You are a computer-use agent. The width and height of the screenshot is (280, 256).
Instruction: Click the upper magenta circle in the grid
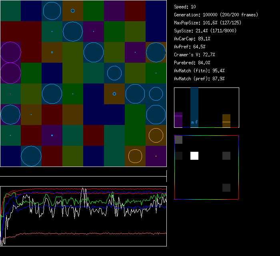(x=10, y=52)
